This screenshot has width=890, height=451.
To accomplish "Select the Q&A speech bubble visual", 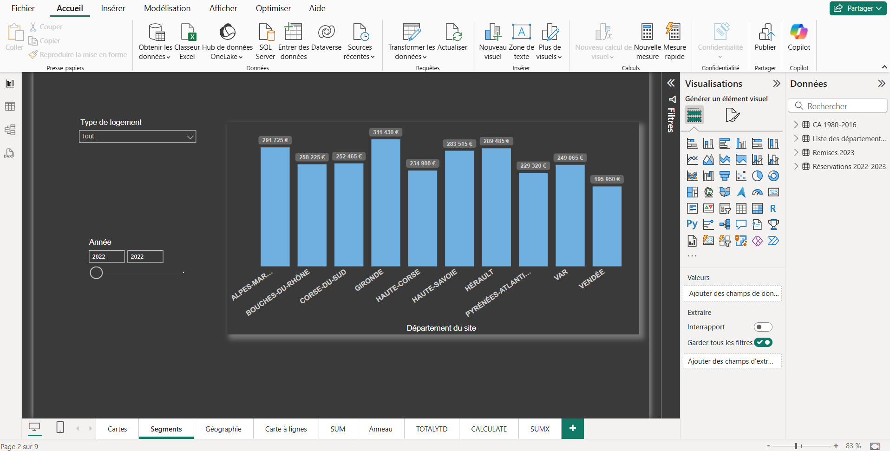I will [741, 225].
